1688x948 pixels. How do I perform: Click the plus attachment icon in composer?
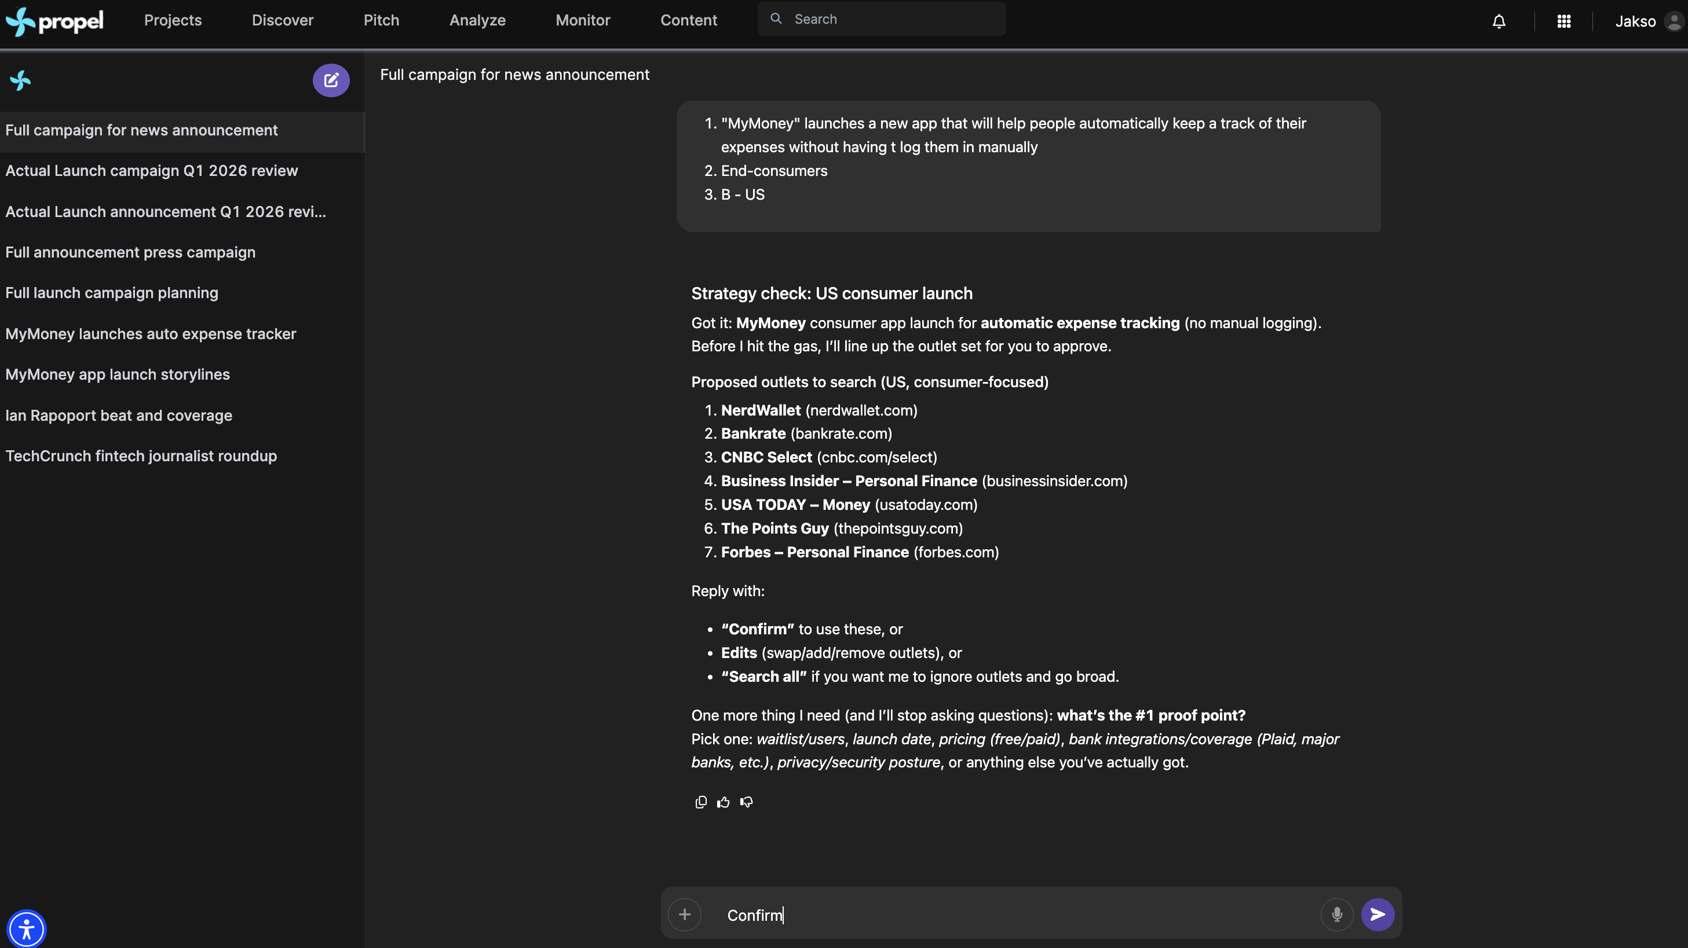(684, 914)
